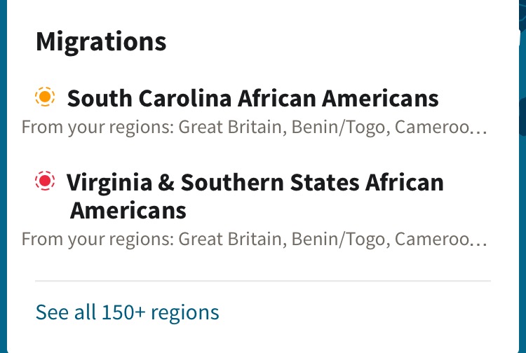
Task: Click the wrapped 'Americans' word of Virginia title
Action: (x=128, y=211)
